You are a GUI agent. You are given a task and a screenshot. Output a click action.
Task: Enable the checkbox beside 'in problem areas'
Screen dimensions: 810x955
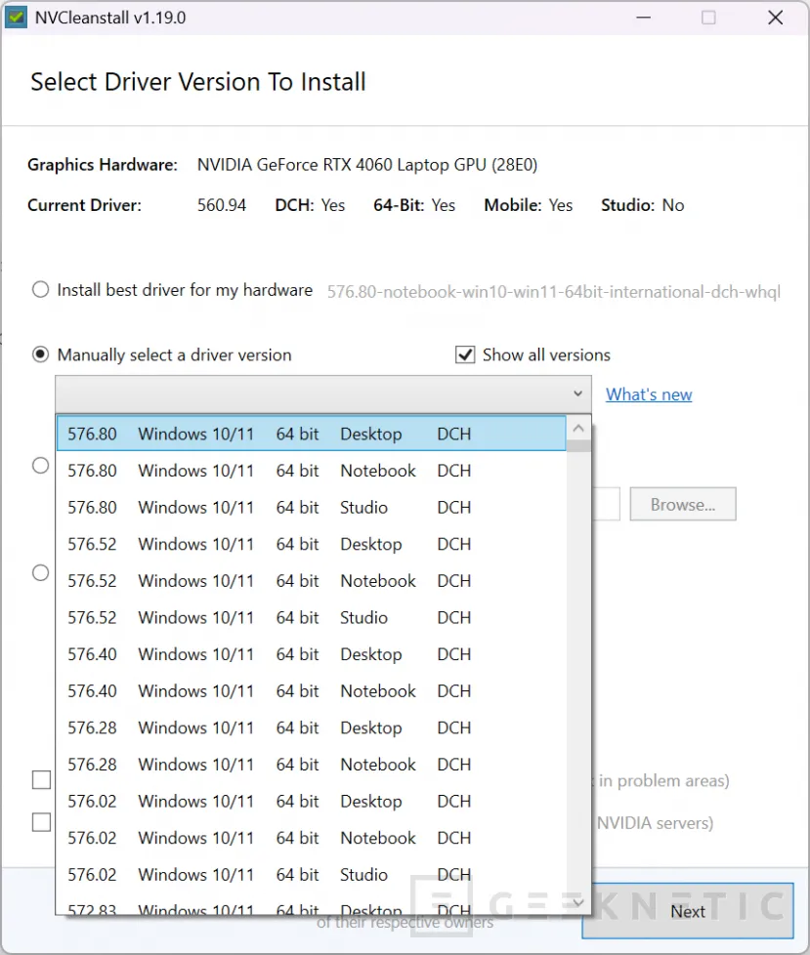(x=40, y=779)
